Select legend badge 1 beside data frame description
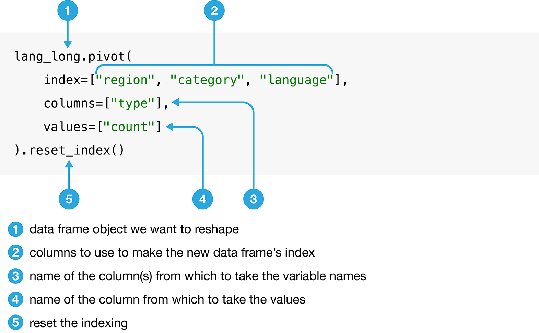 [15, 229]
